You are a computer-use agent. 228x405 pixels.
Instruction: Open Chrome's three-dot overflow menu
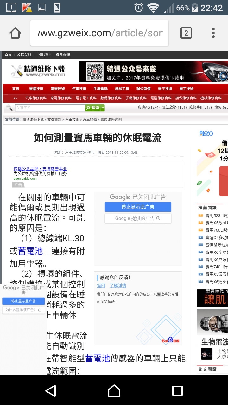[213, 33]
